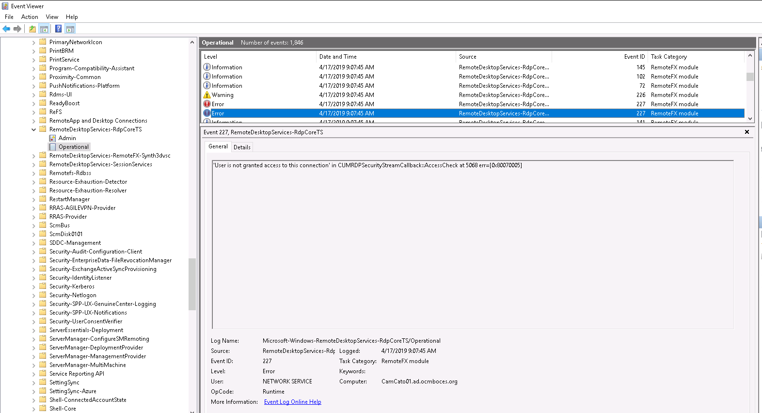
Task: Click the folder icon of Service Reporting API
Action: coord(43,373)
